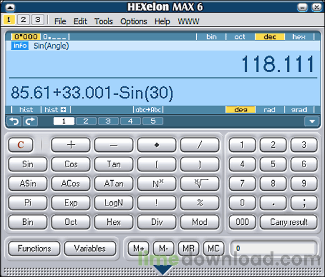The image size is (325, 277).
Task: Click the abc→Abc case converter
Action: 148,110
